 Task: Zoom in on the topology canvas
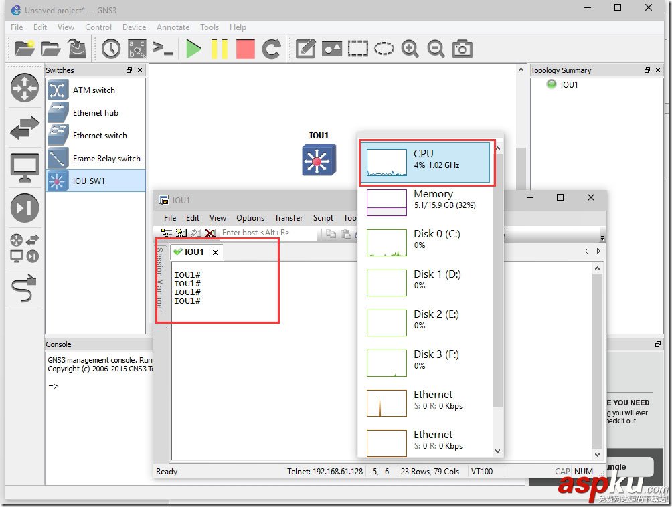pyautogui.click(x=410, y=48)
